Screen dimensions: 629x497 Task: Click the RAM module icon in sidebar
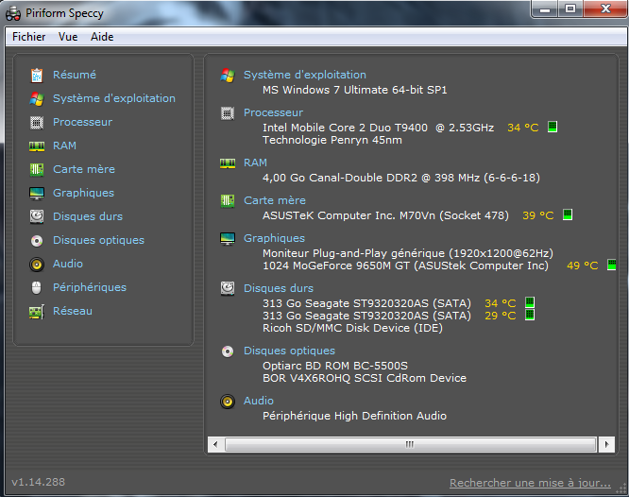pyautogui.click(x=37, y=146)
